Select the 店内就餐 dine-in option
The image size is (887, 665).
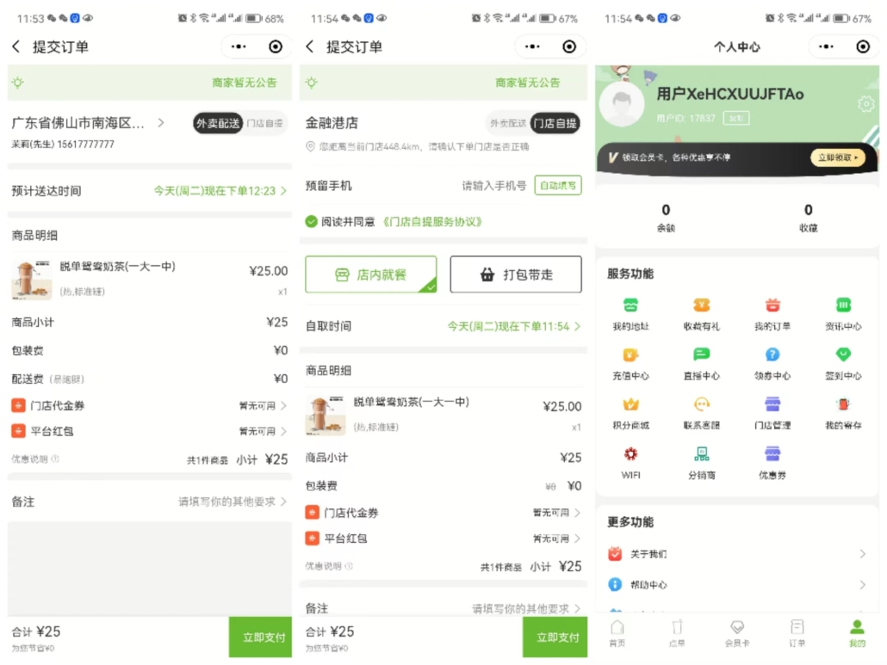coord(370,274)
